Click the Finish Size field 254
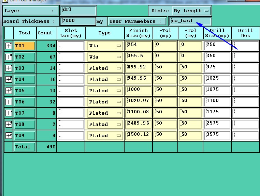Screen dimensions: 260x196 point(138,46)
